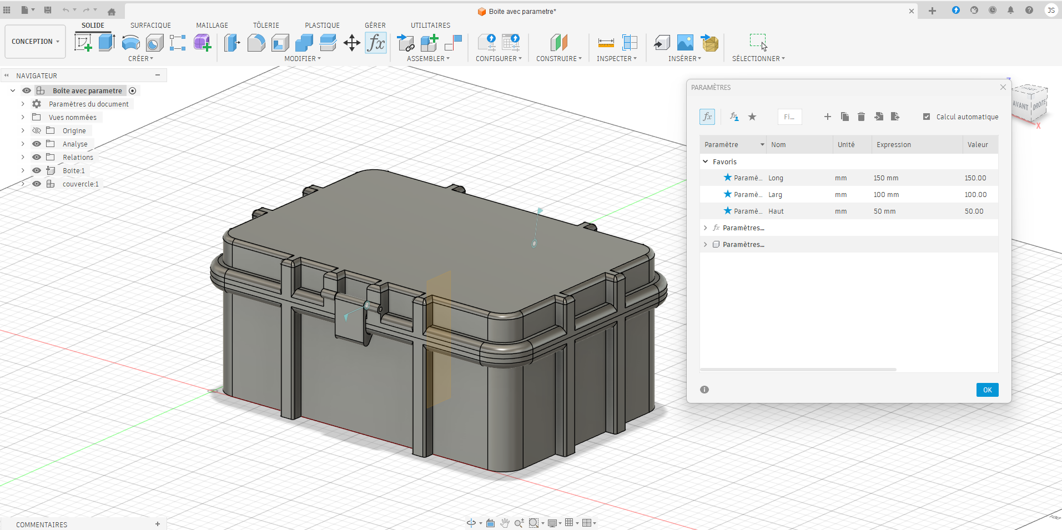Switch to the PLASTIQUE tab
The width and height of the screenshot is (1062, 530).
(x=322, y=25)
